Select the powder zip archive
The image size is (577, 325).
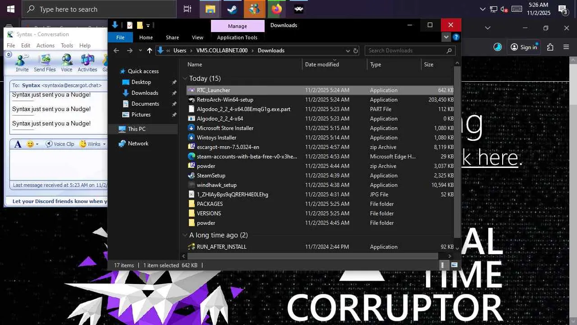tap(321, 166)
